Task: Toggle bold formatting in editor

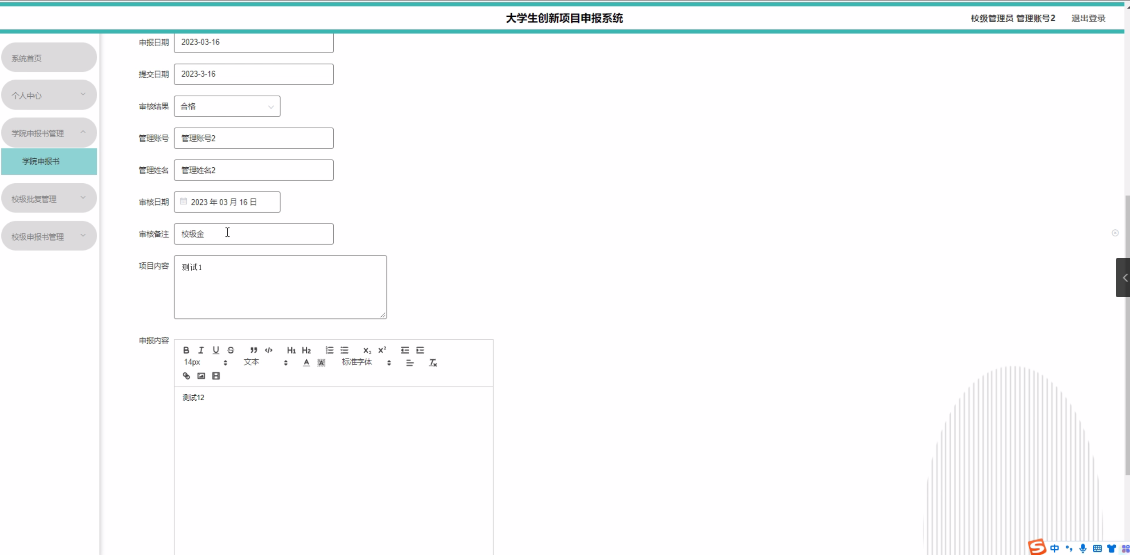Action: pos(186,350)
